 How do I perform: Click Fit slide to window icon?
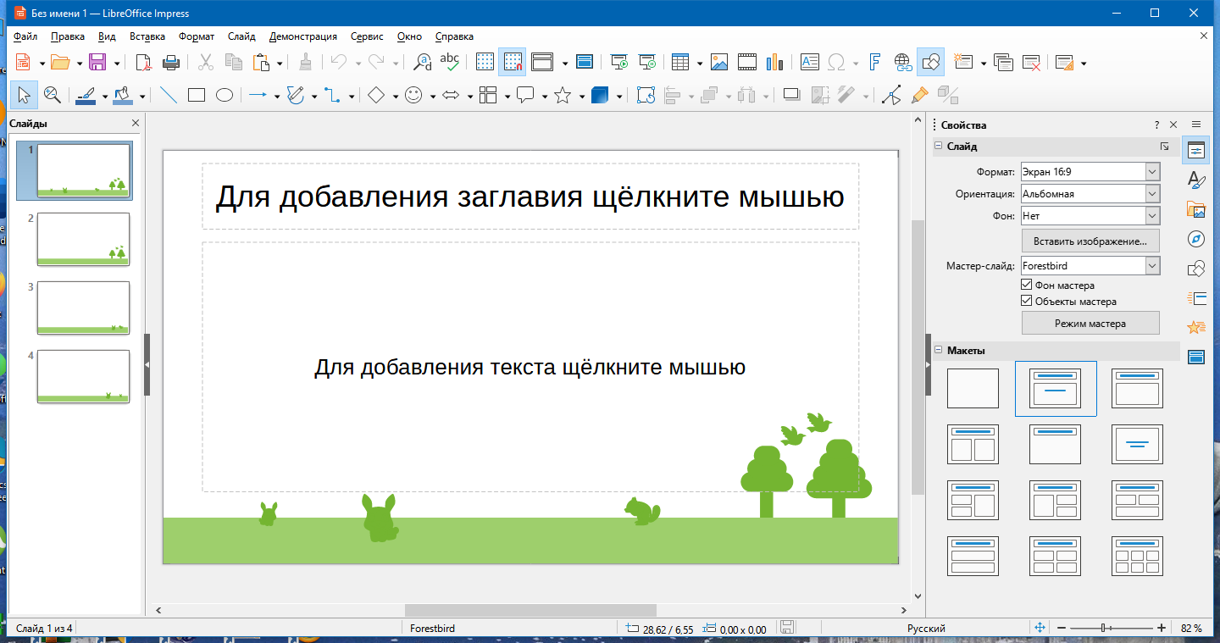1040,628
